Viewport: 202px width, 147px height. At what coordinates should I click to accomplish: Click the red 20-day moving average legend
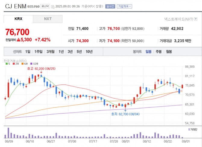pyautogui.click(x=16, y=64)
